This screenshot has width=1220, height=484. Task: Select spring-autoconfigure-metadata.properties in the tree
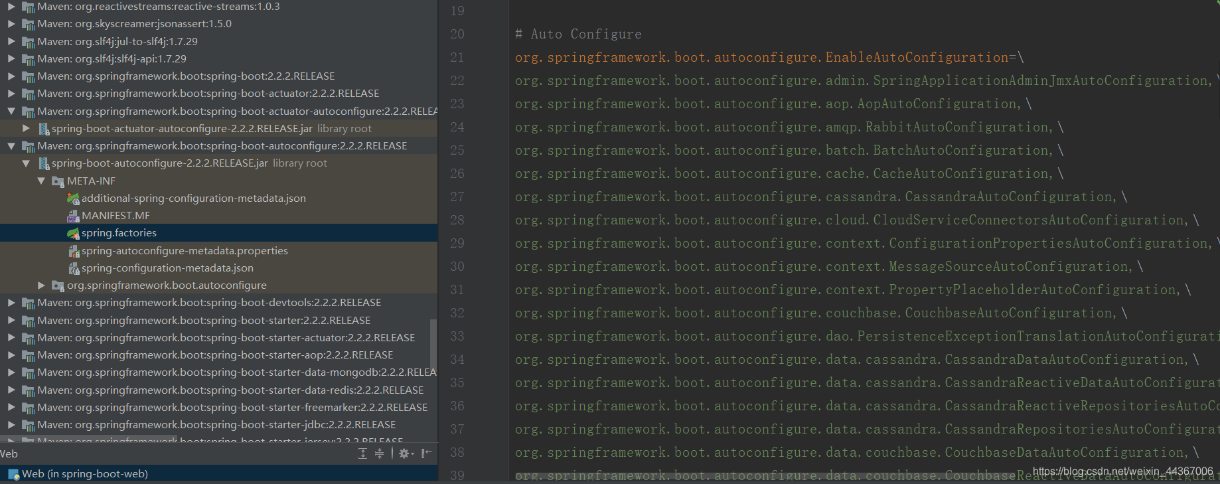coord(185,251)
